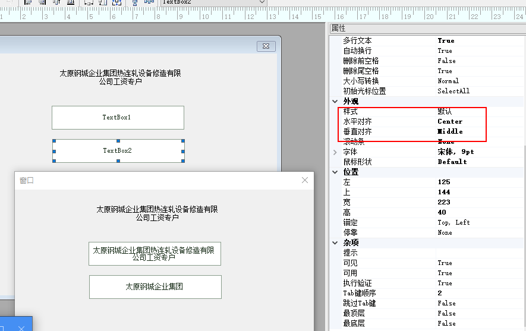
Task: Collapse the 杂项 property category
Action: [335, 243]
